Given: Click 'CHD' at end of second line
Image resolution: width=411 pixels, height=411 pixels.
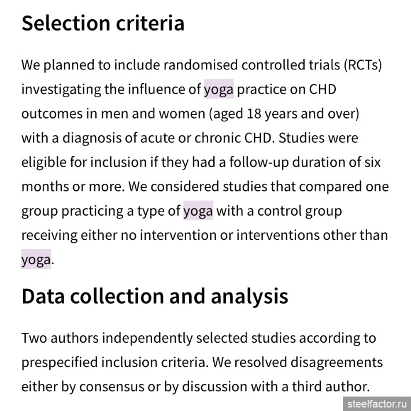Looking at the screenshot, I should tap(323, 89).
